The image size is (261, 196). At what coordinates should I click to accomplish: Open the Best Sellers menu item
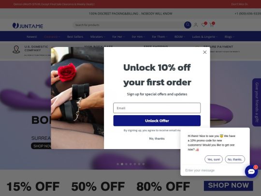point(75,37)
